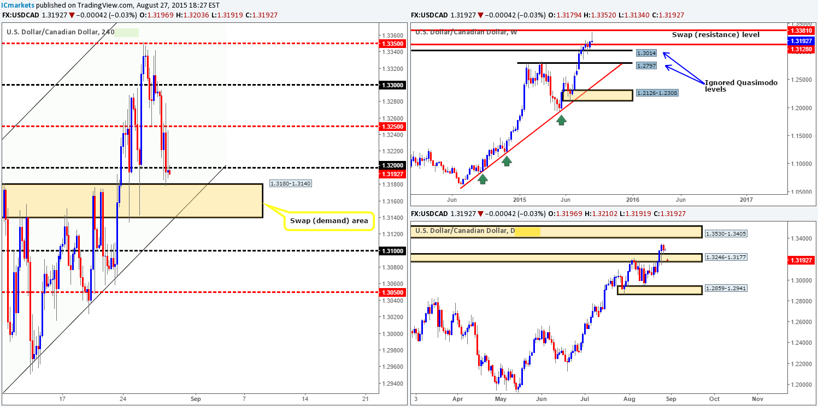The width and height of the screenshot is (818, 407).
Task: Click the leftmost green up-arrow marker on weekly chart
Action: [x=482, y=178]
